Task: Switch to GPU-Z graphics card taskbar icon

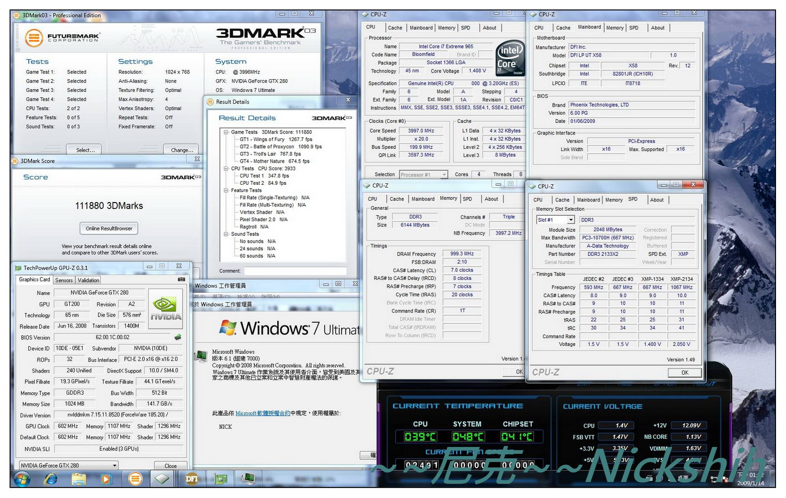Action: click(221, 479)
